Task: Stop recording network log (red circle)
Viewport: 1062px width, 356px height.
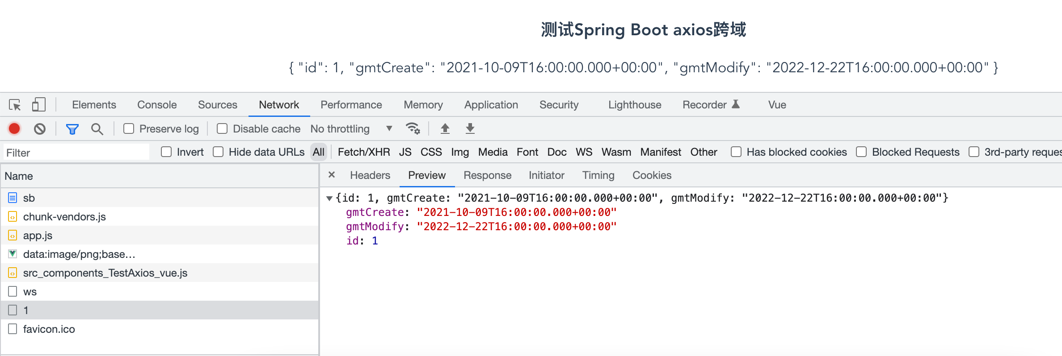Action: click(x=14, y=129)
